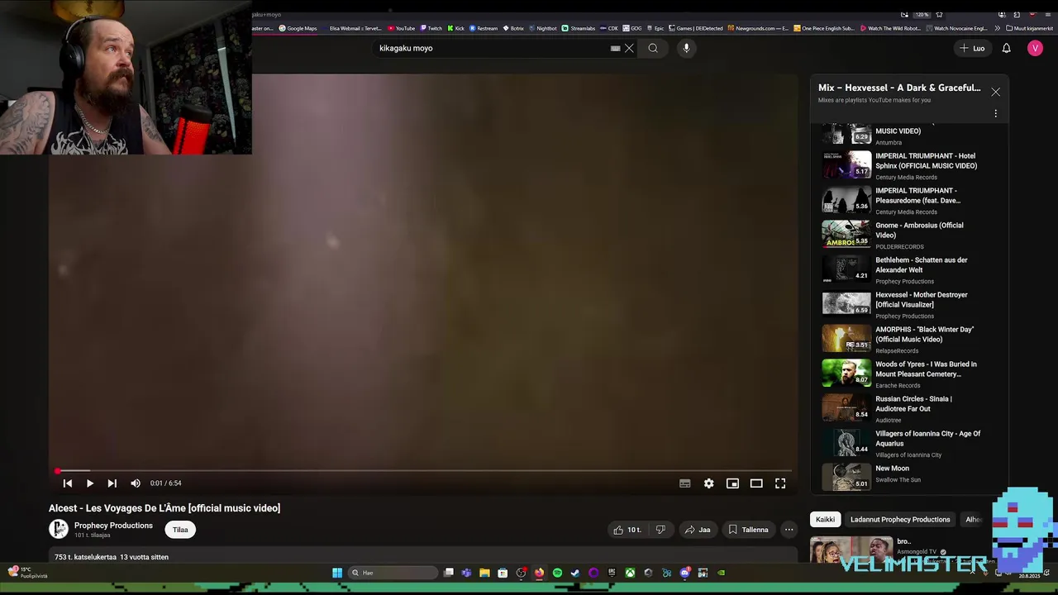This screenshot has height=595, width=1058.
Task: Open on-screen keyboard icon in search box
Action: tap(615, 48)
